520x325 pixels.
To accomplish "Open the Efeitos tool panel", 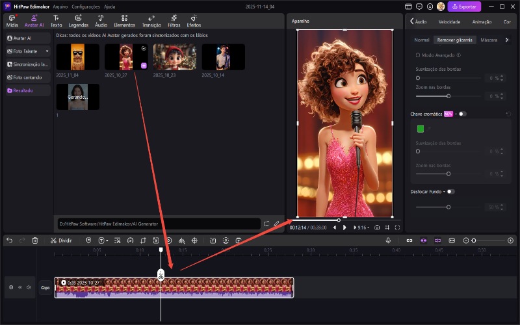I will point(194,21).
